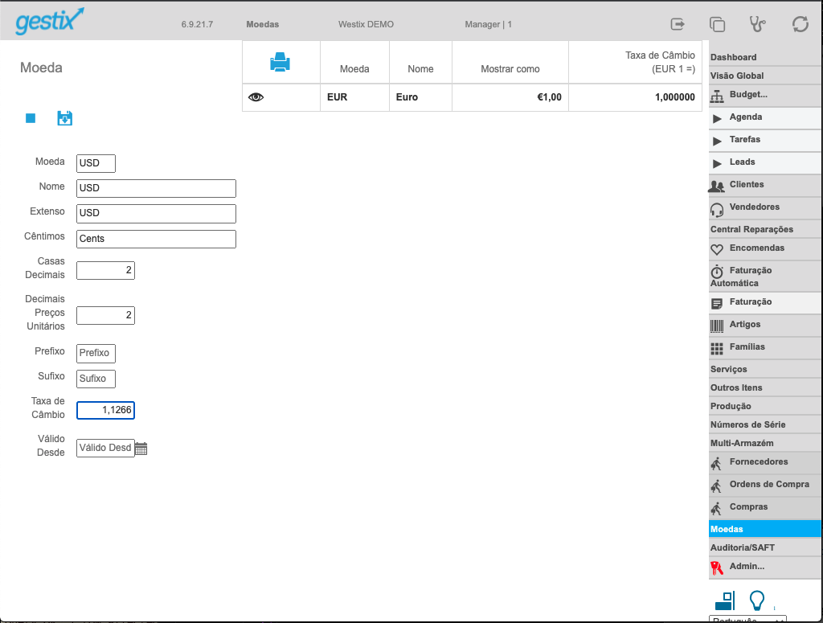Click the Faturação document icon
This screenshot has width=823, height=623.
tap(716, 303)
